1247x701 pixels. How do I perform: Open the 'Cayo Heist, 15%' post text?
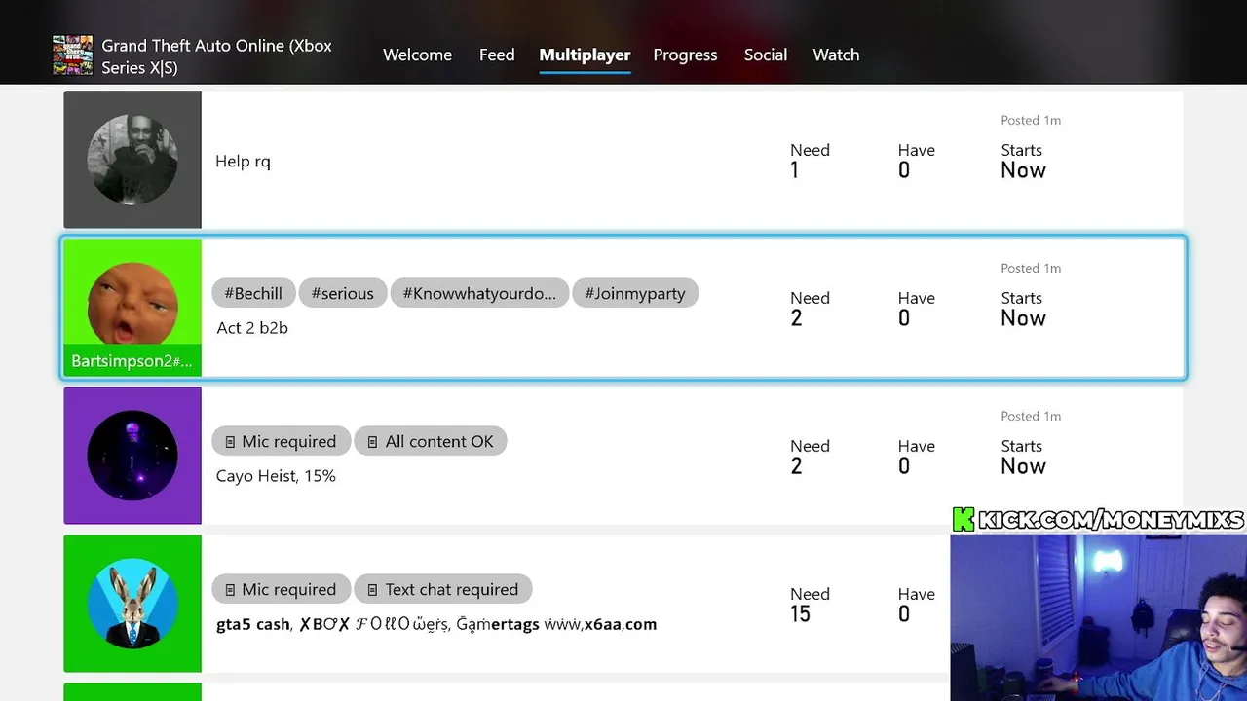[x=276, y=476]
